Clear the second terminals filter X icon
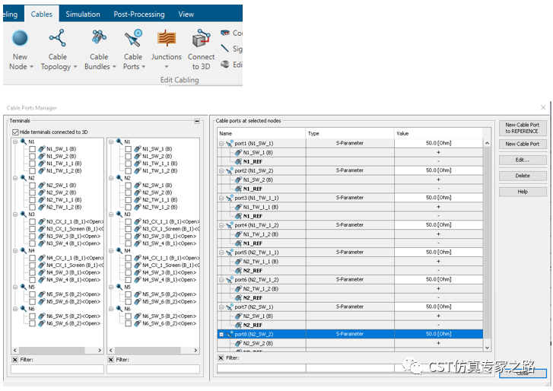Viewport: 553px width, 391px height. pyautogui.click(x=111, y=360)
